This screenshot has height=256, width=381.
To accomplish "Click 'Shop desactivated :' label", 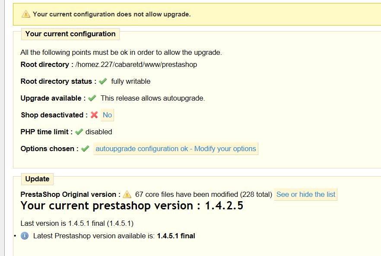I will [x=54, y=115].
